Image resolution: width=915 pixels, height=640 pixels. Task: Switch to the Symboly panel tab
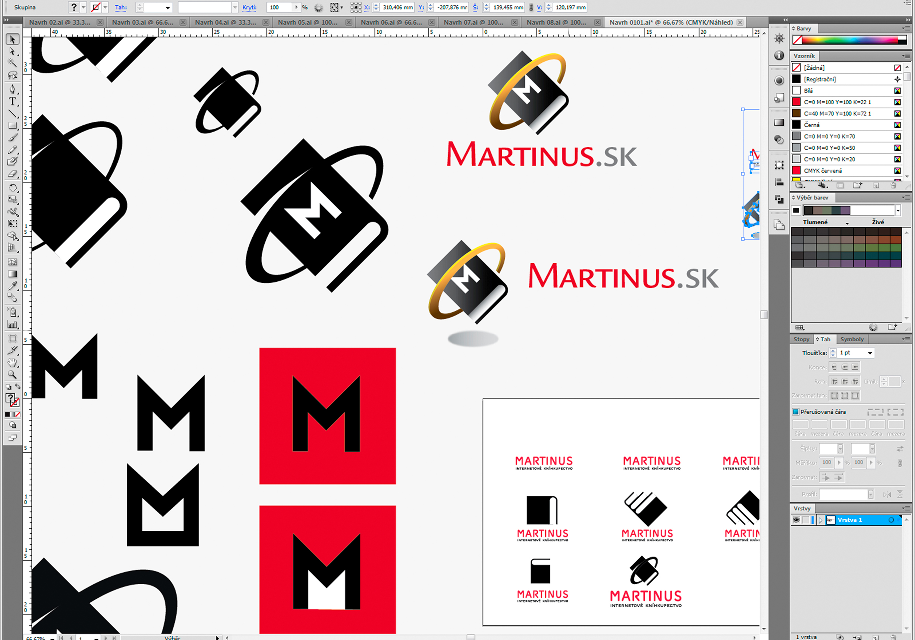852,339
